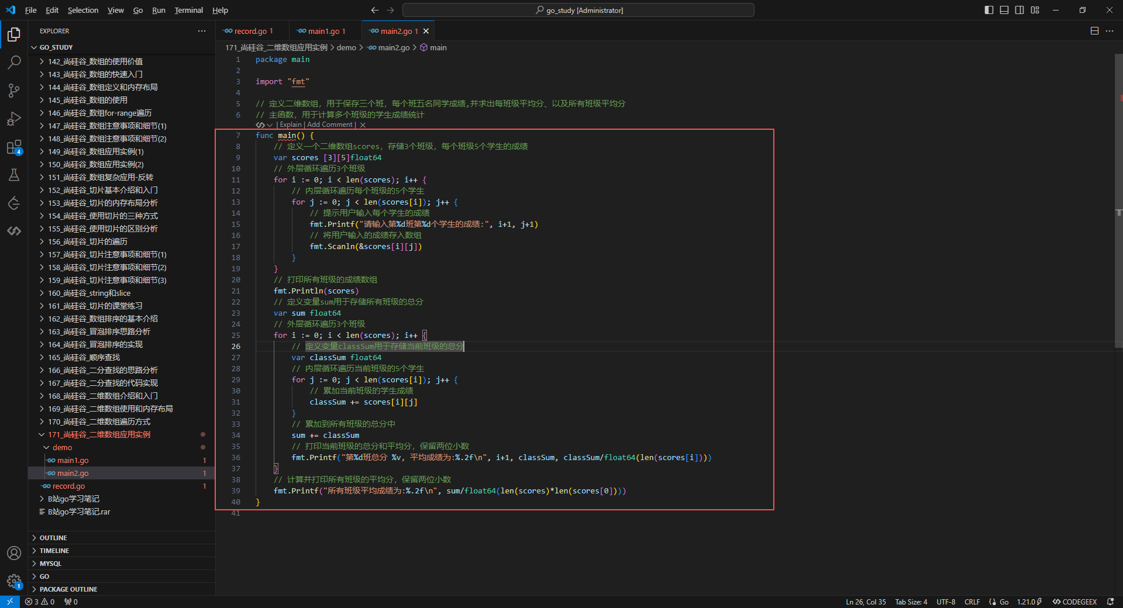Click the go_study command center search box
Viewport: 1123px width, 608px height.
(x=578, y=10)
